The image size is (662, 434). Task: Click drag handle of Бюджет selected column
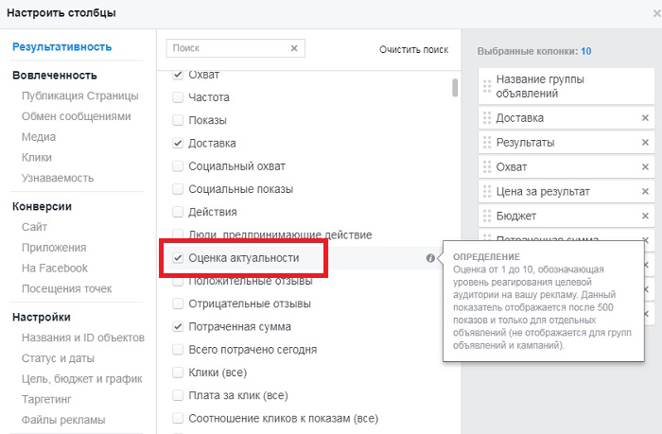pos(487,216)
